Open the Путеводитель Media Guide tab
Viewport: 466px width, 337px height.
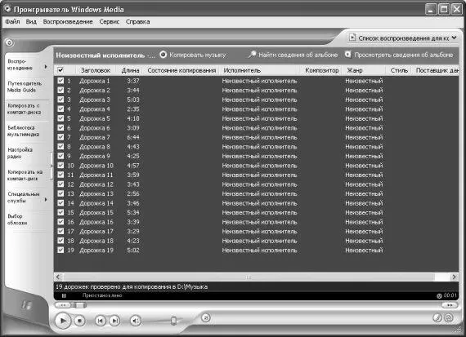coord(25,86)
